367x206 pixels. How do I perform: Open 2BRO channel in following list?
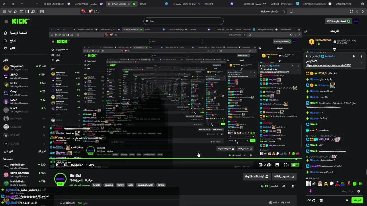click(x=24, y=76)
